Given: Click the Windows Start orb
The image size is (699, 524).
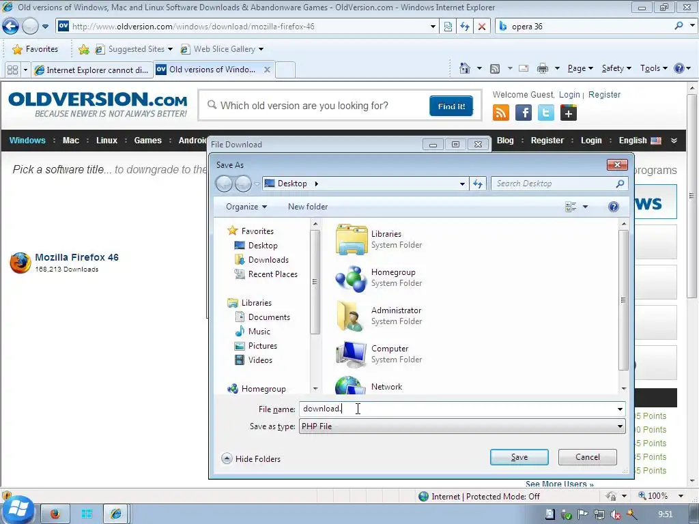Looking at the screenshot, I should click(x=17, y=509).
